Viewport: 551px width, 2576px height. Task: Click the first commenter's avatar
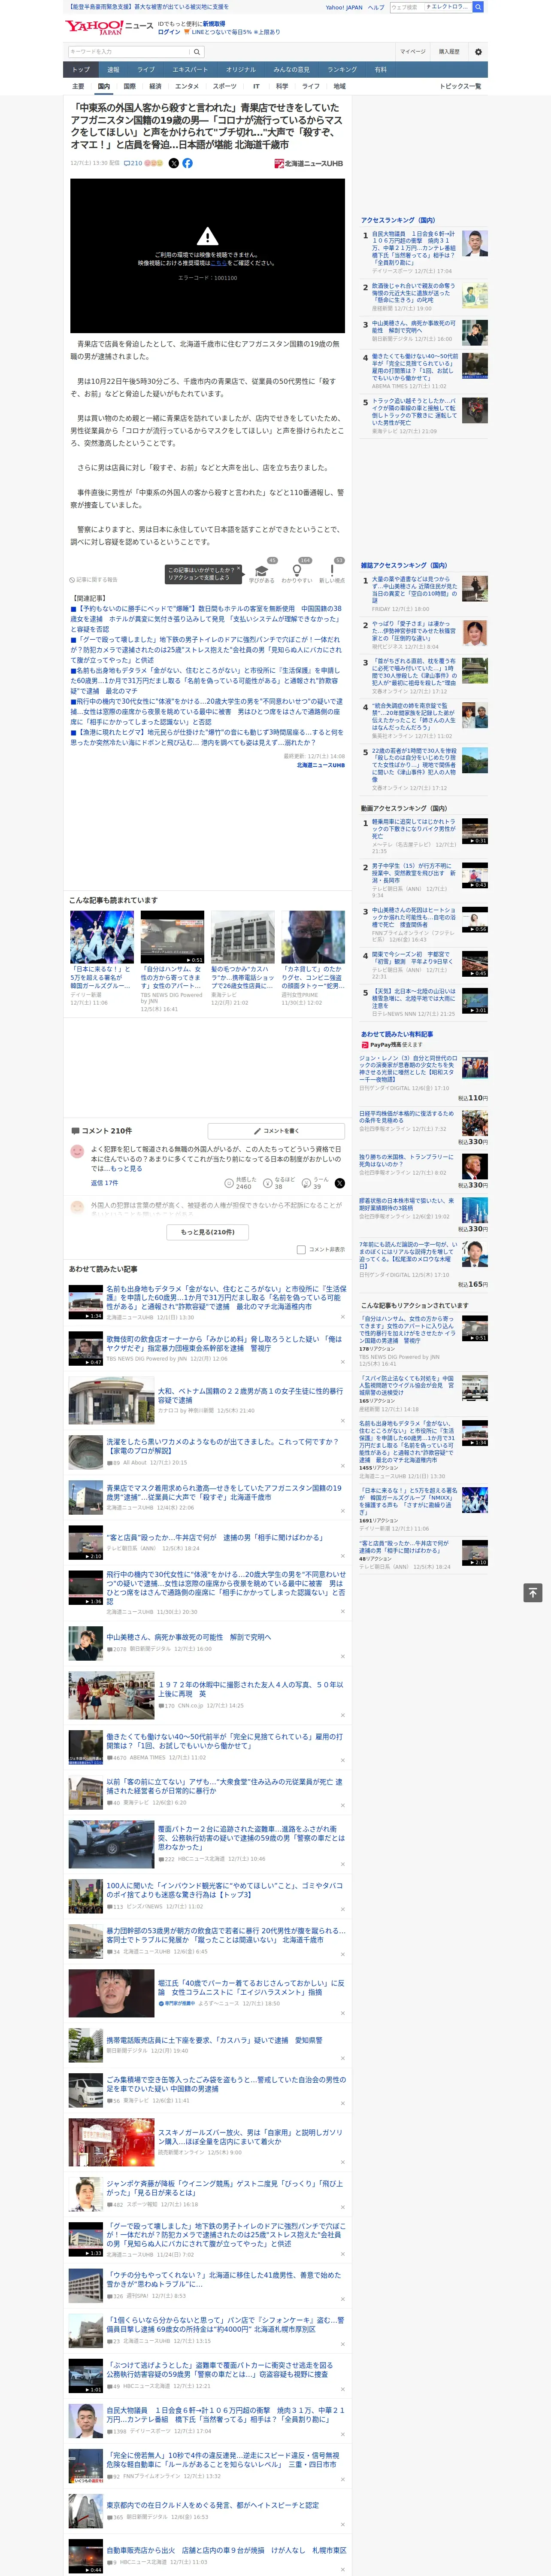tap(77, 1152)
